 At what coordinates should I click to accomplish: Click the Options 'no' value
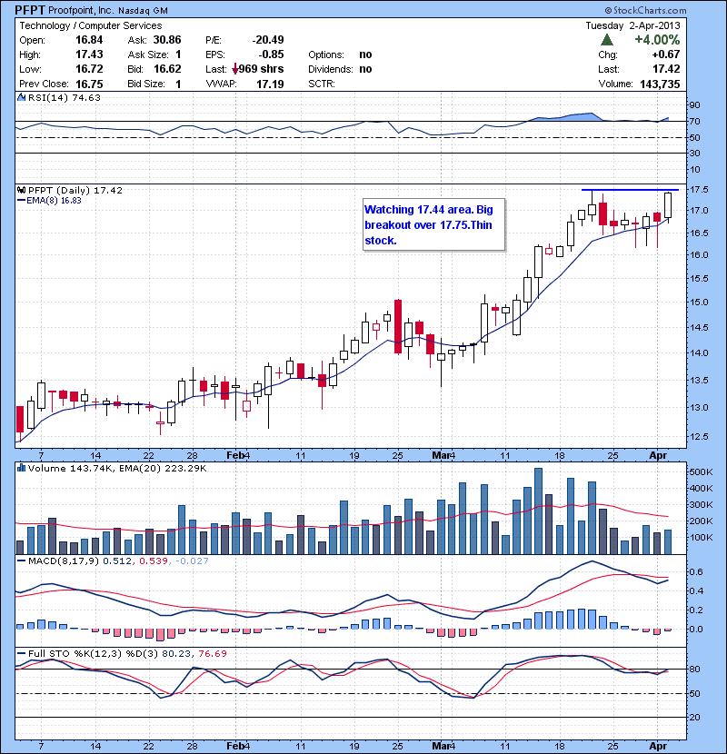[365, 55]
